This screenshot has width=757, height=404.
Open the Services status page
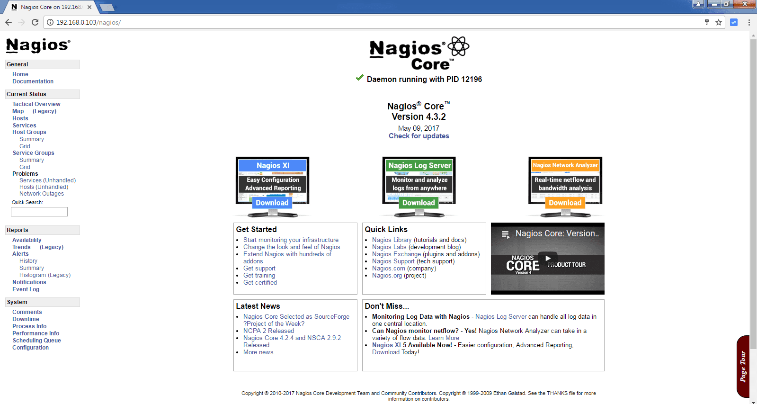coord(24,126)
